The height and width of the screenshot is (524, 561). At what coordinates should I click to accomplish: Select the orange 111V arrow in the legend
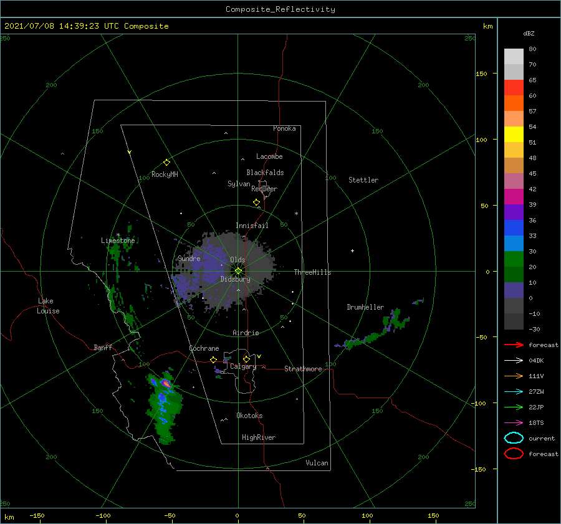(514, 376)
